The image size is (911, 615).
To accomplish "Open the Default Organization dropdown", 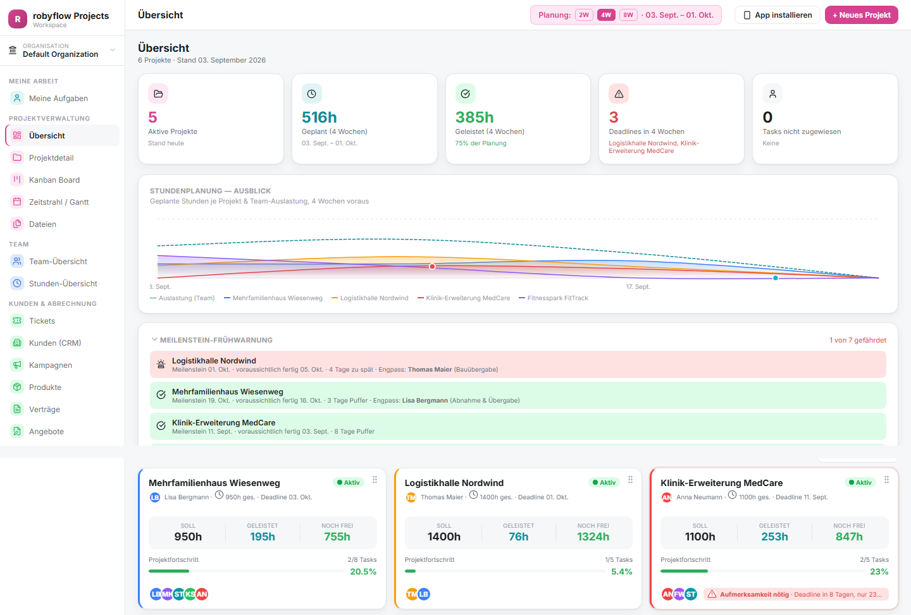I will click(62, 51).
